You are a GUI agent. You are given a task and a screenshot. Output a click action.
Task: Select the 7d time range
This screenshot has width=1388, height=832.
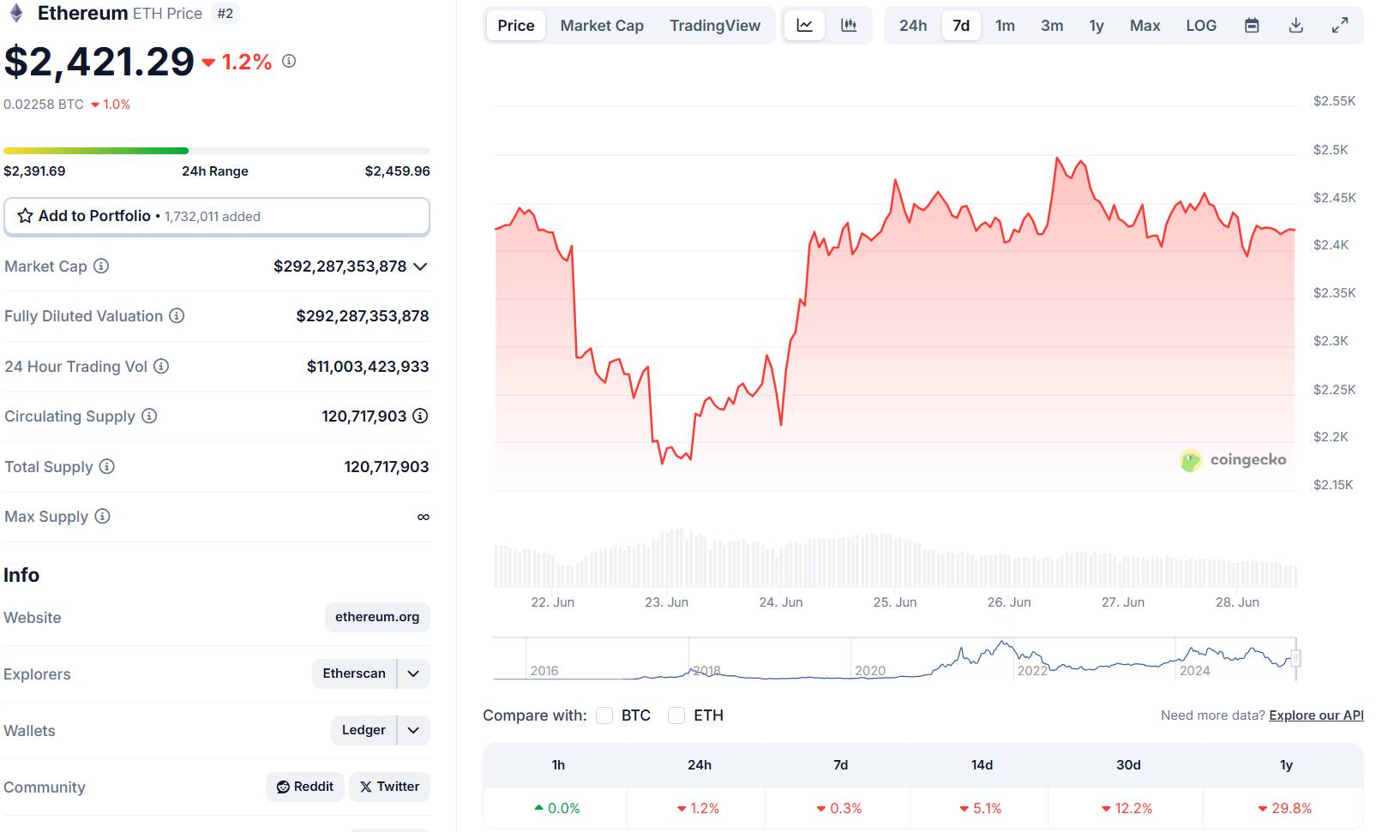(x=961, y=26)
